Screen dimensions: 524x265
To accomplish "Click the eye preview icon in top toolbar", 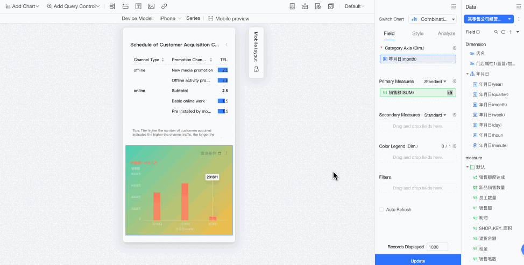I will [318, 6].
